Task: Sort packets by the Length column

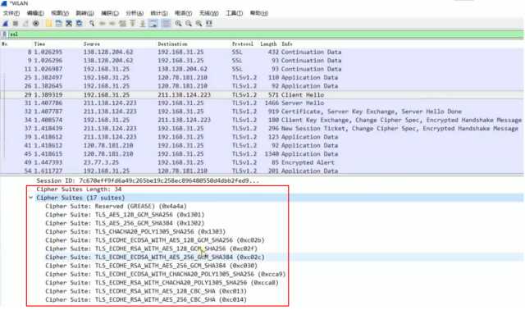Action: coord(268,43)
